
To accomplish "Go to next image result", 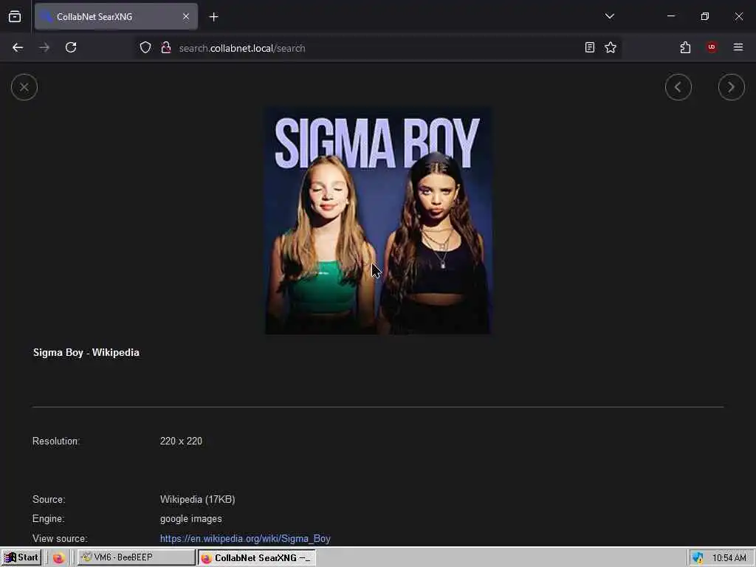I will point(731,87).
